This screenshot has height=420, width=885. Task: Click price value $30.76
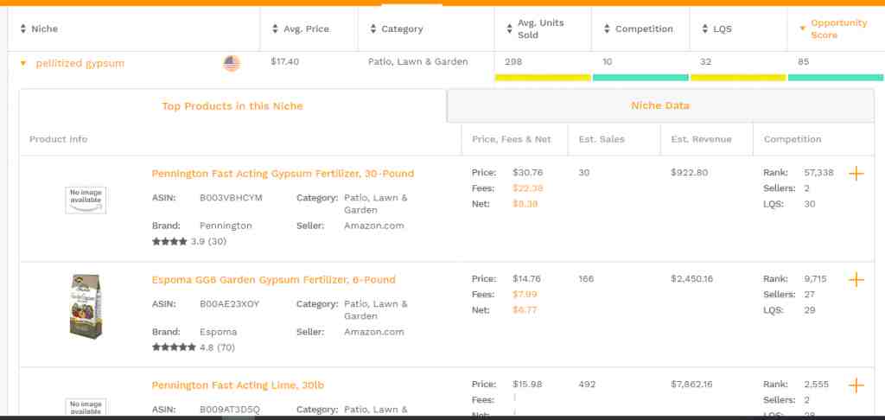528,172
